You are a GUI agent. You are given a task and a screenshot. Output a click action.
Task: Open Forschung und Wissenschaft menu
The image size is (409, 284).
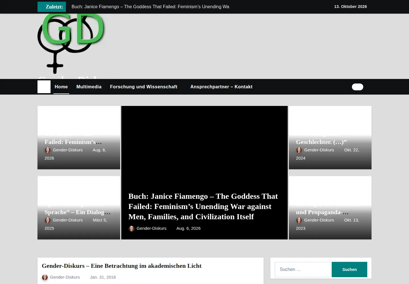click(144, 87)
